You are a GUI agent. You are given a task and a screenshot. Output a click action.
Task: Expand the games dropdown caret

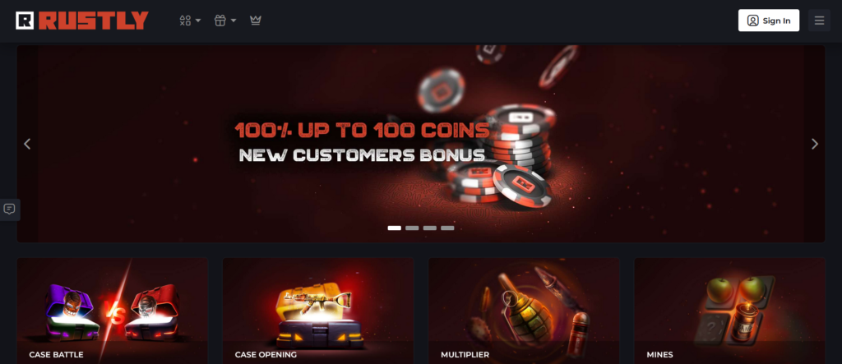coord(198,21)
